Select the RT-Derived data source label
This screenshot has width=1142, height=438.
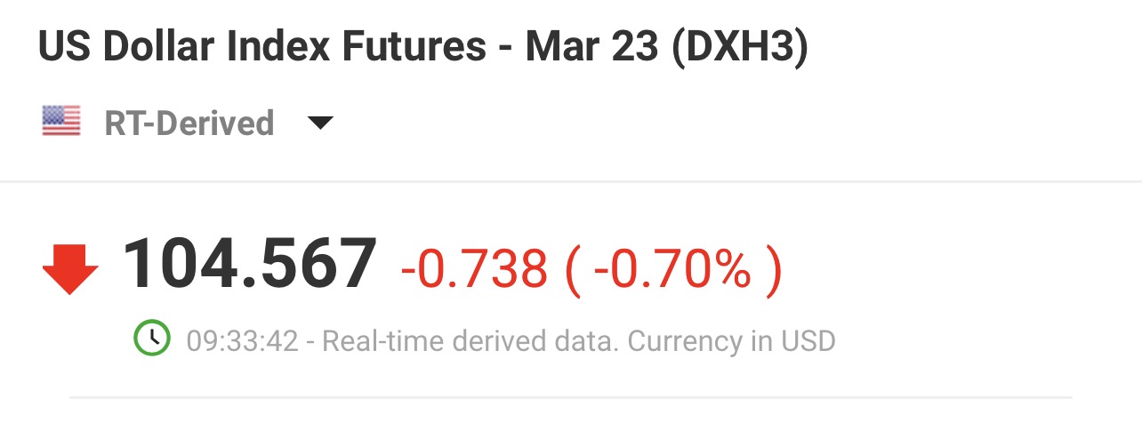point(189,123)
